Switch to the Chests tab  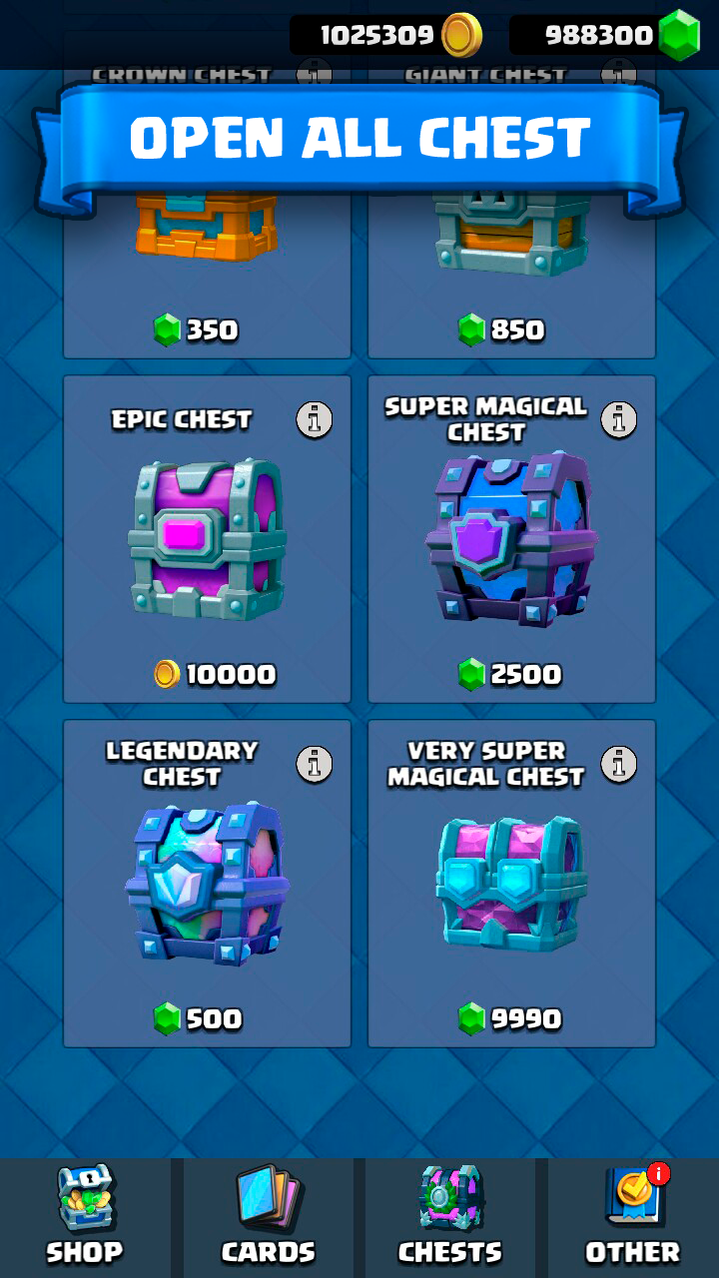tap(450, 1216)
